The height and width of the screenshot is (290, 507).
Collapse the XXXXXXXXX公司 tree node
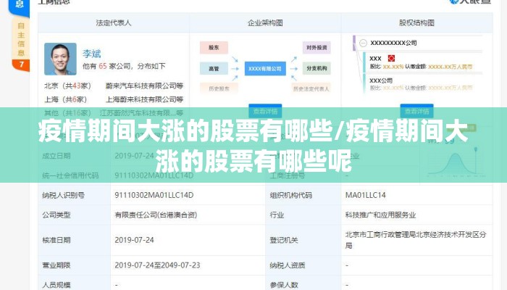coord(364,43)
